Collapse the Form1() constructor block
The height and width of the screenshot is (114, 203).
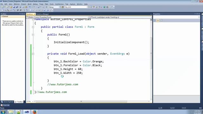point(33,35)
